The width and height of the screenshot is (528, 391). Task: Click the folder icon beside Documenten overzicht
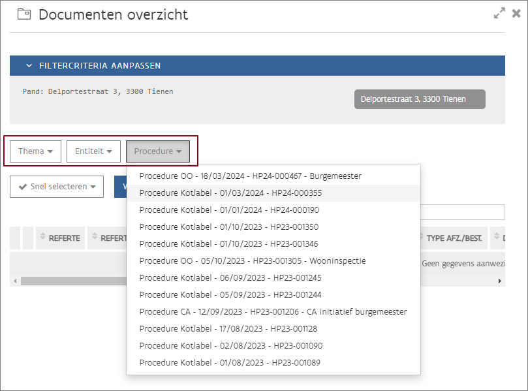click(x=24, y=14)
